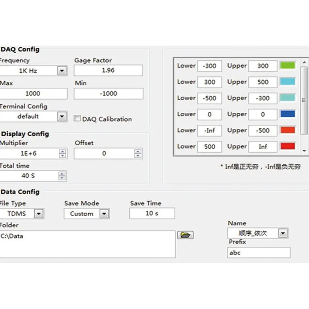Viewport: 309px width, 309px height.
Task: Increase Total time using its stepper arrow
Action: [x=62, y=174]
